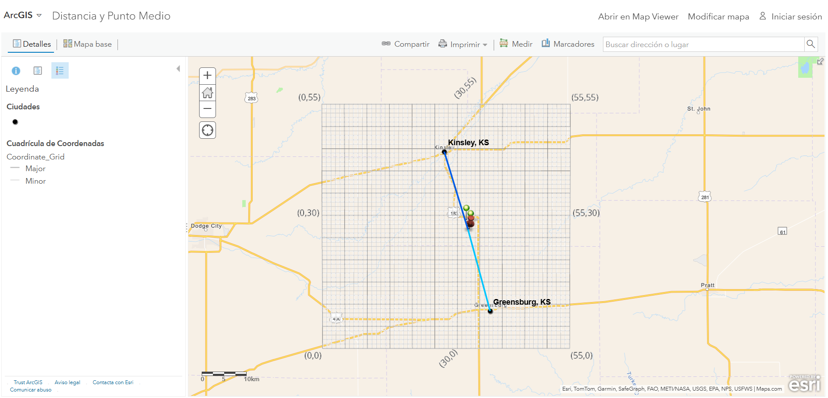828x398 pixels.
Task: Toggle the overview map corner arrow
Action: [820, 61]
